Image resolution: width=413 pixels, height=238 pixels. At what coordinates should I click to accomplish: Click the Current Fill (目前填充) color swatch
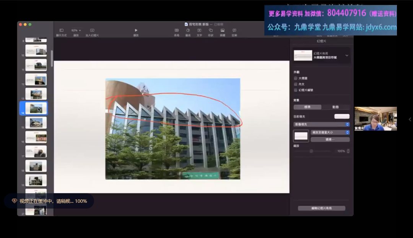[341, 116]
